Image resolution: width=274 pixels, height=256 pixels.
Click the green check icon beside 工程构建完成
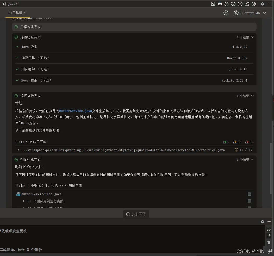[x=16, y=27]
